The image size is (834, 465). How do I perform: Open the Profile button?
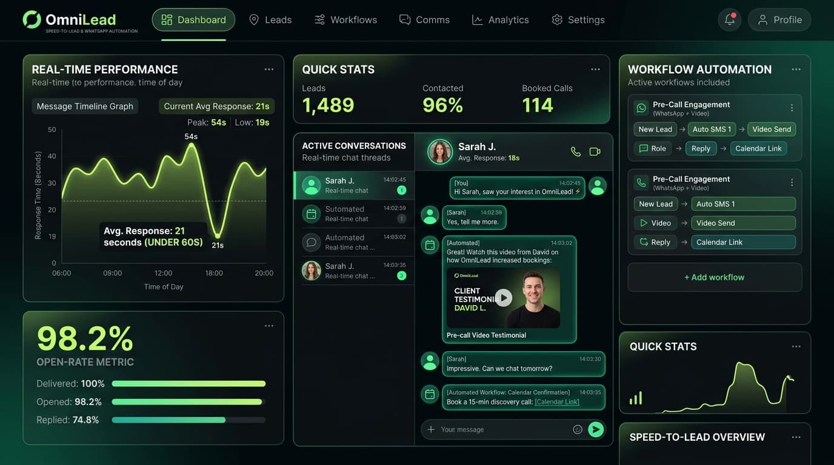[779, 20]
